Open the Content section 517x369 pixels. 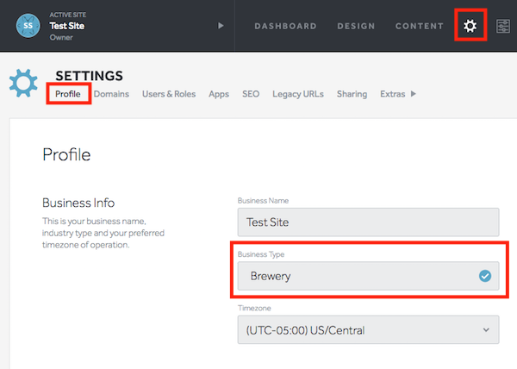420,26
